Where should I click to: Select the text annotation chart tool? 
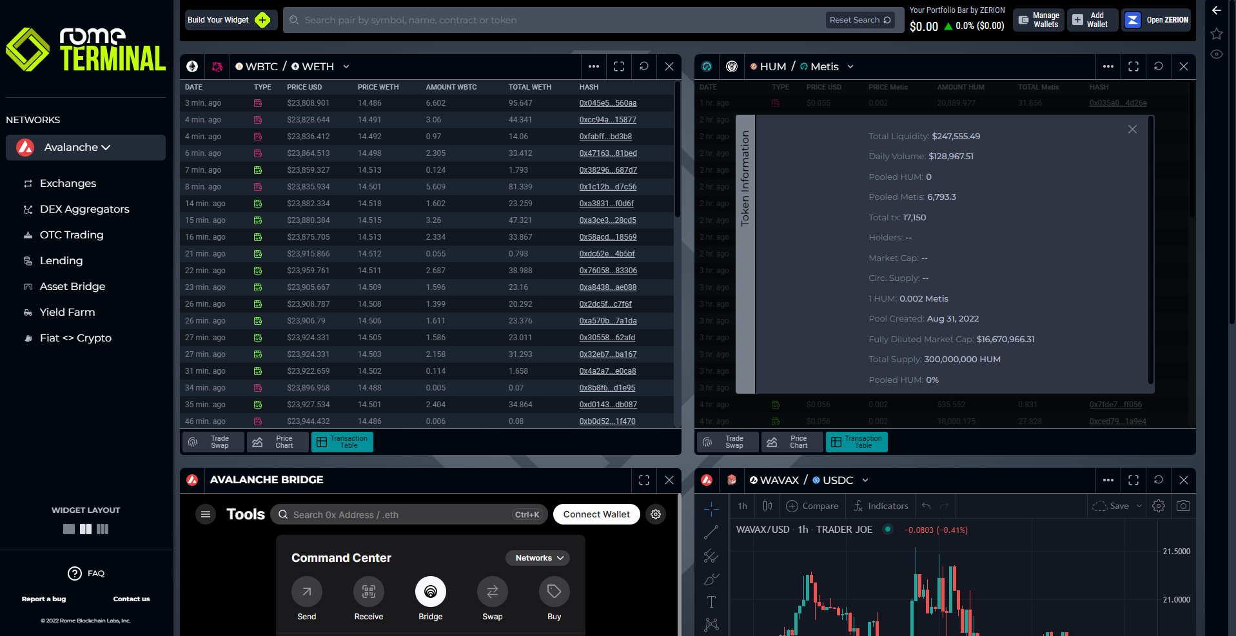pos(711,602)
